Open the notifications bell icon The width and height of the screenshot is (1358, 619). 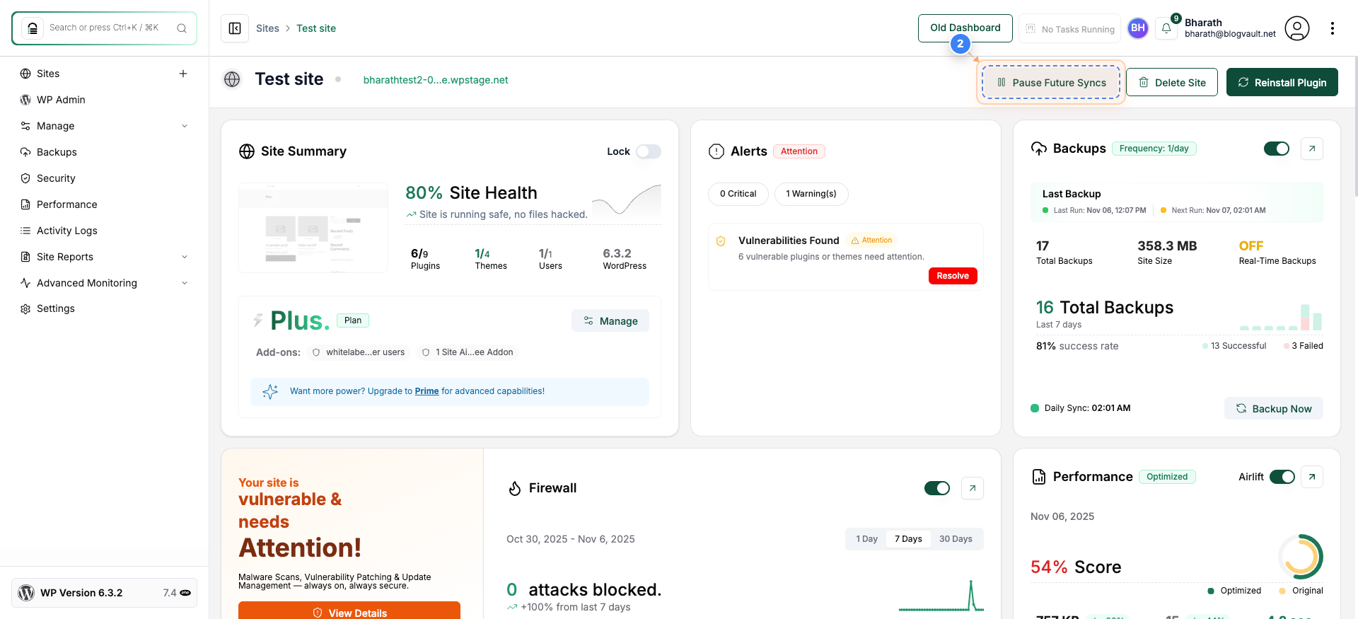[x=1166, y=28]
